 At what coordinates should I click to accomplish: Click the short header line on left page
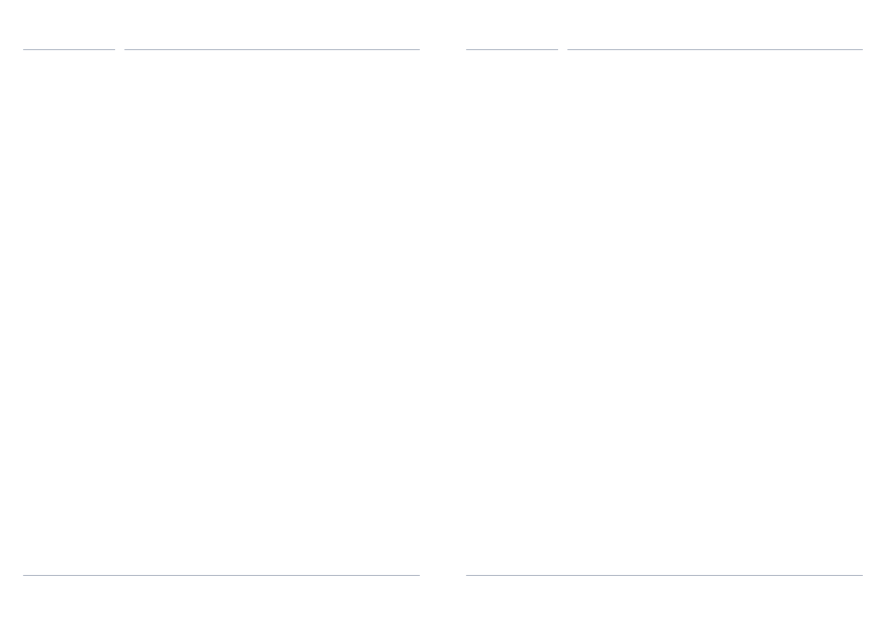[x=69, y=49]
